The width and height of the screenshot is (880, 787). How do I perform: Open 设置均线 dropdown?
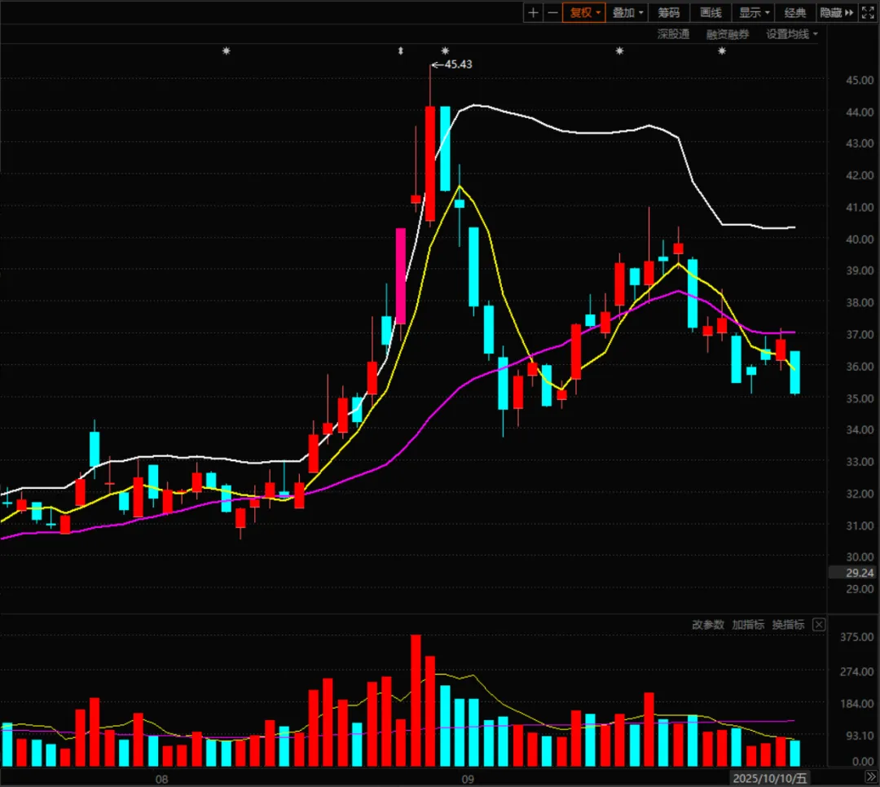pos(791,34)
